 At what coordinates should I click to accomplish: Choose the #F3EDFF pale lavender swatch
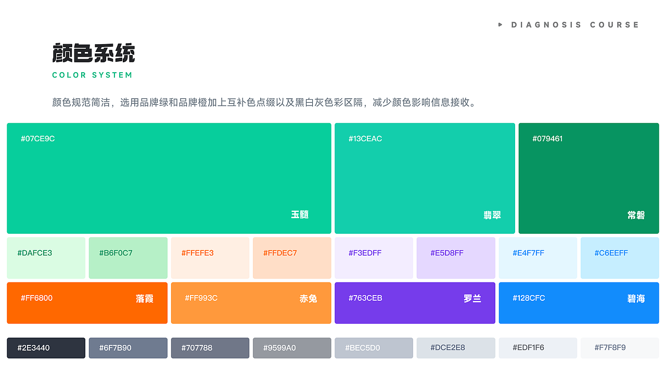click(x=374, y=258)
